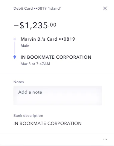114x146 pixels.
Task: Add a note in the Notes field
Action: coord(58,96)
